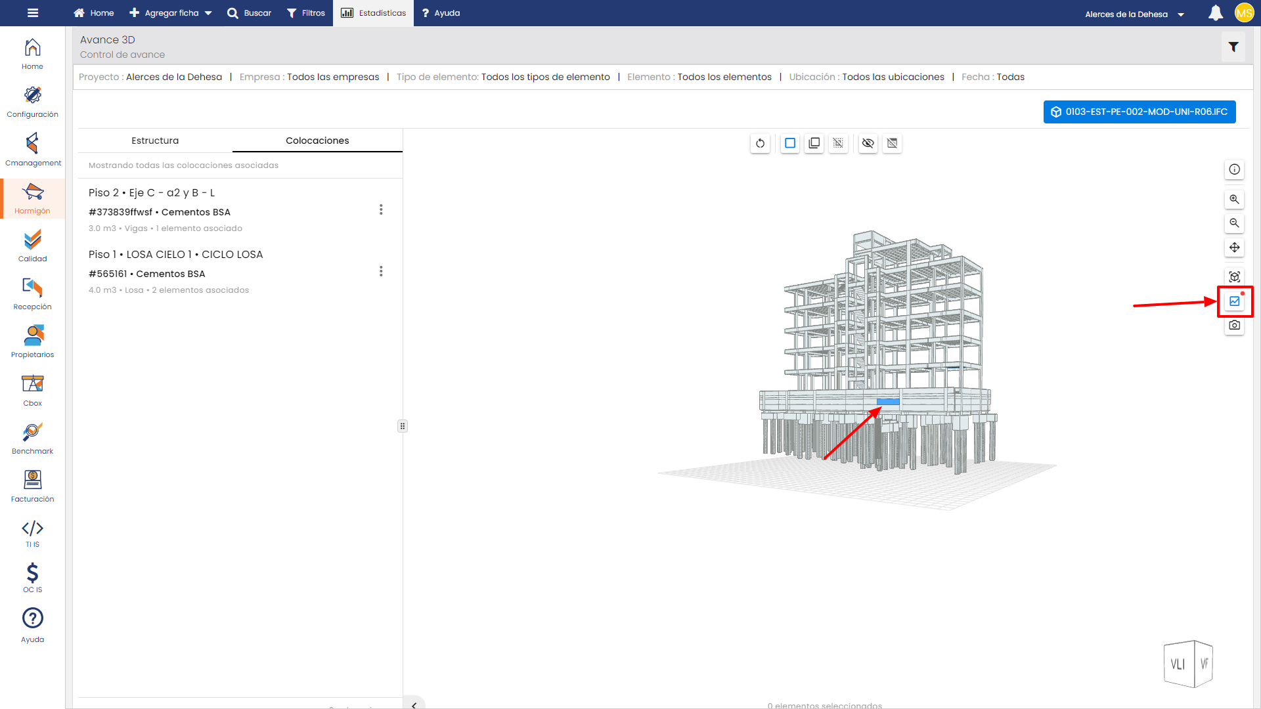Click the deselect elements icon
The width and height of the screenshot is (1261, 709).
click(838, 143)
